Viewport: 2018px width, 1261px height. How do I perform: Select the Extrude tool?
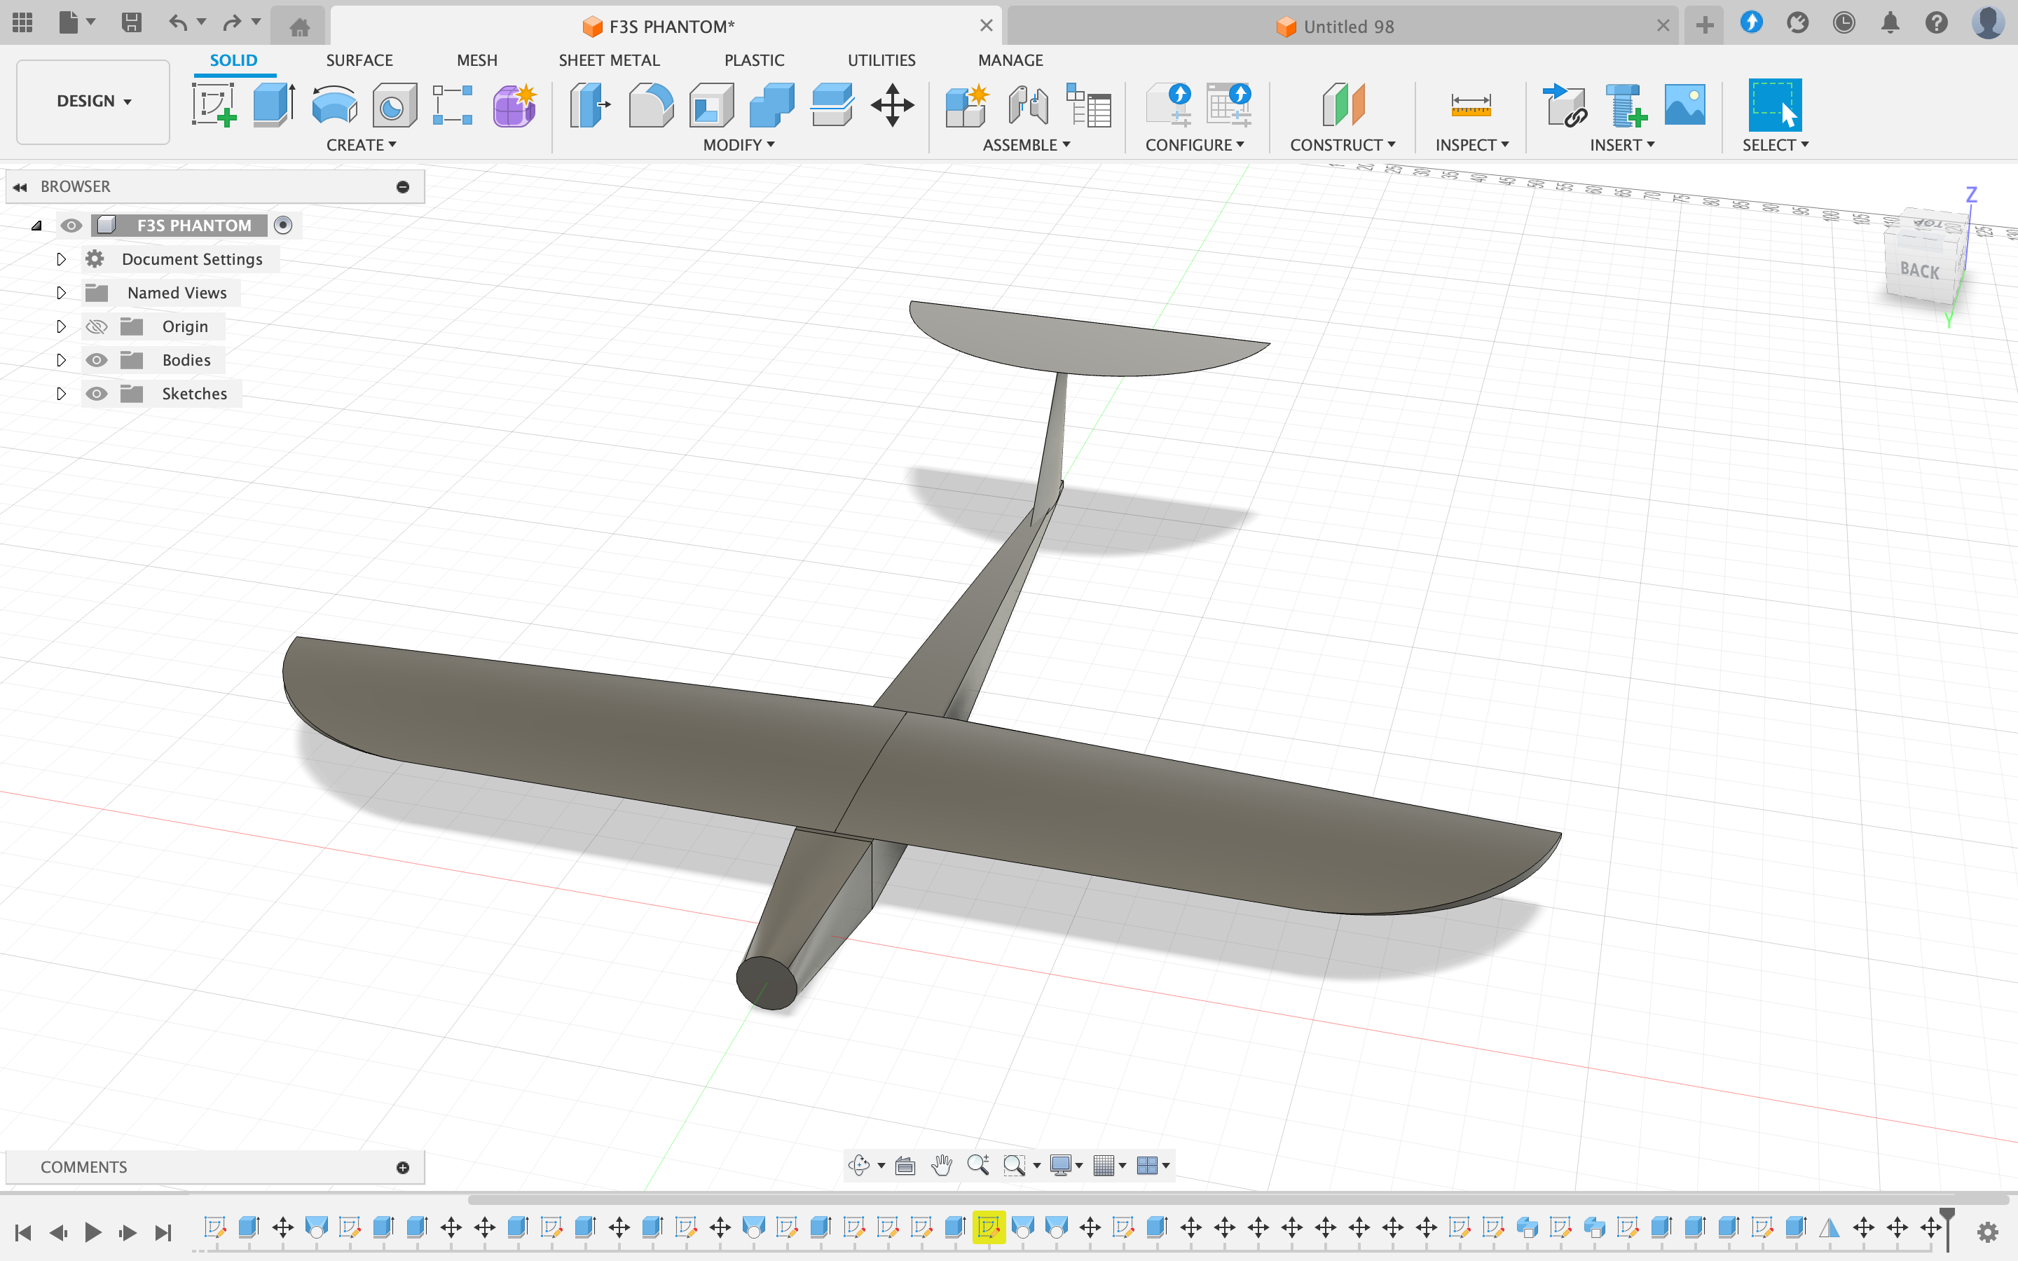click(273, 105)
